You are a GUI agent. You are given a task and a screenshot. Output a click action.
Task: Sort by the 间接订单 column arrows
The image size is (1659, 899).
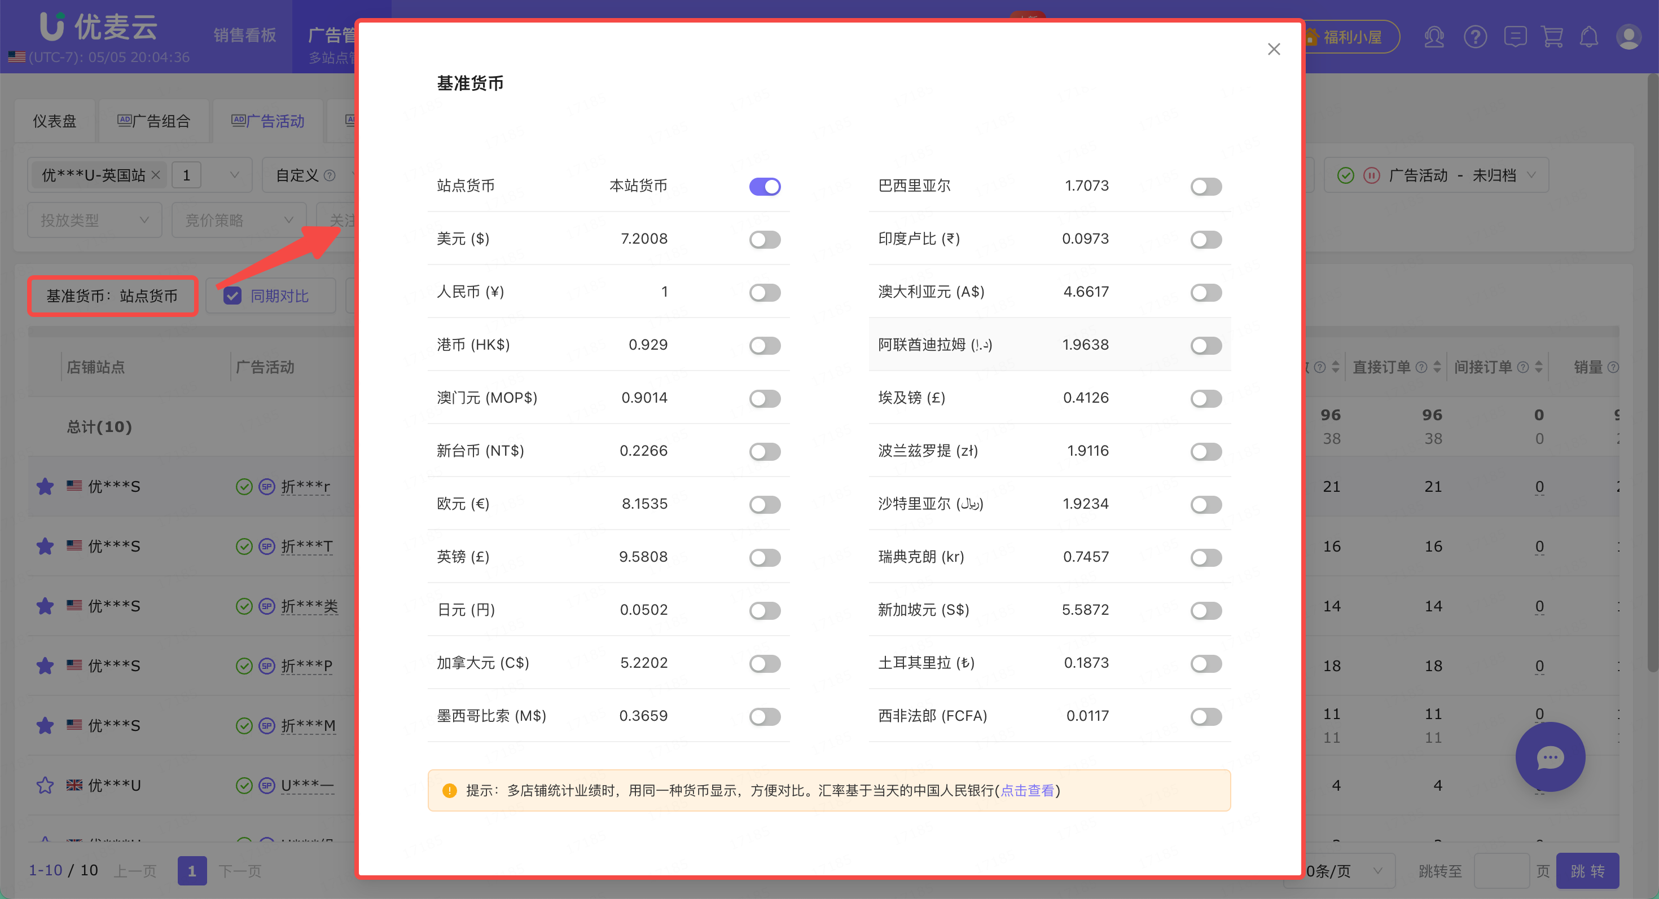(x=1539, y=367)
